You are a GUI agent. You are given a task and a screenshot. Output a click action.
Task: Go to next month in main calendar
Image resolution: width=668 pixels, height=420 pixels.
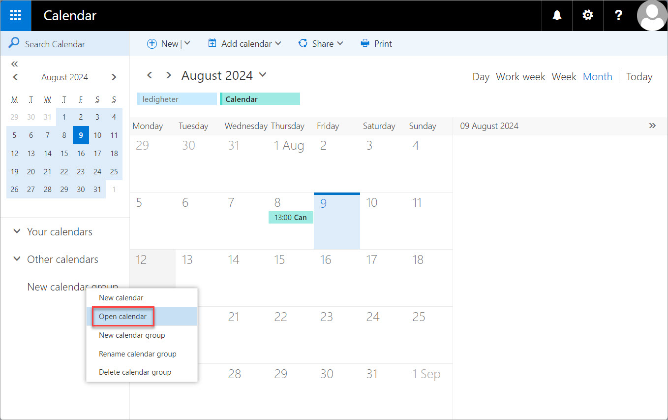168,75
